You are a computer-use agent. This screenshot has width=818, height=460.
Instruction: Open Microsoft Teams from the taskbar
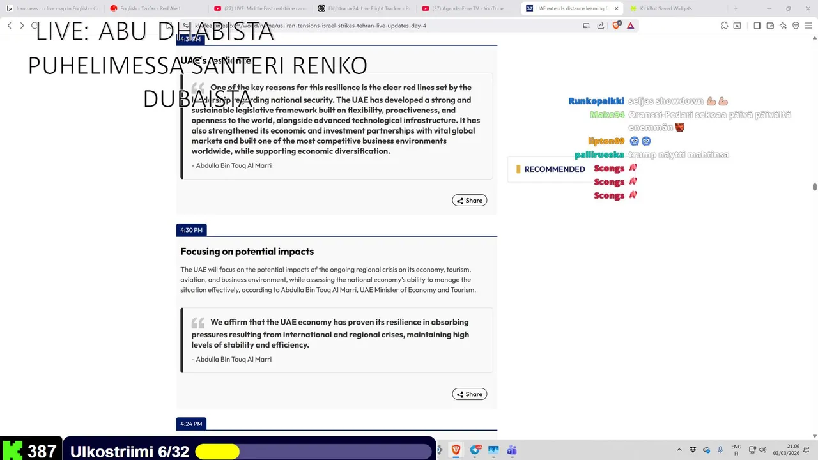[512, 450]
